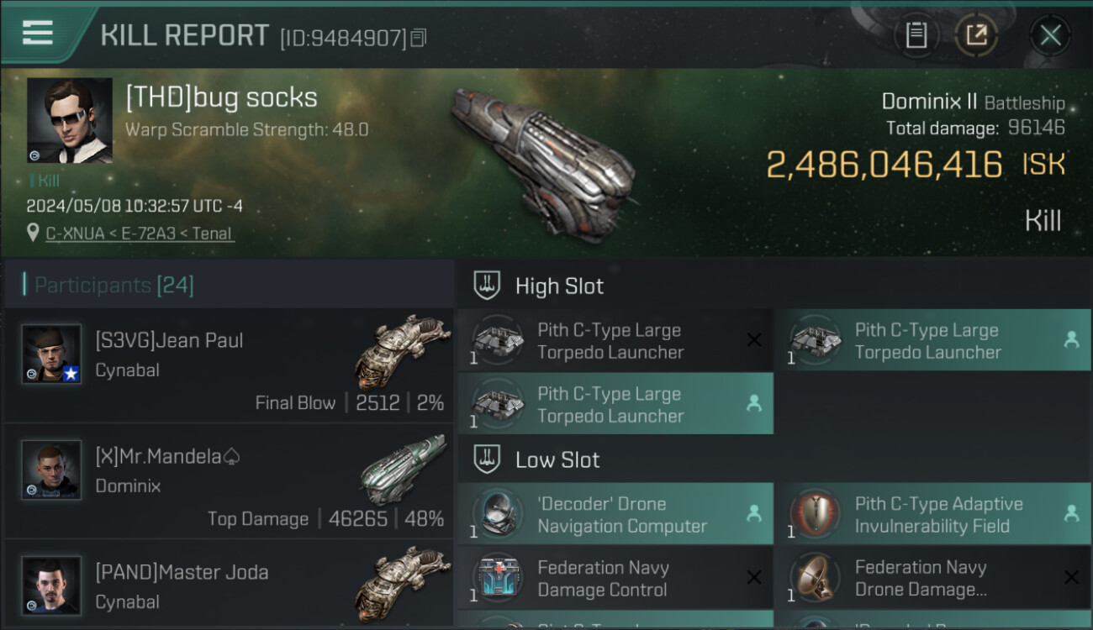Select 'Decoder' Drone Navigation Computer module
The width and height of the screenshot is (1093, 630).
[x=615, y=515]
